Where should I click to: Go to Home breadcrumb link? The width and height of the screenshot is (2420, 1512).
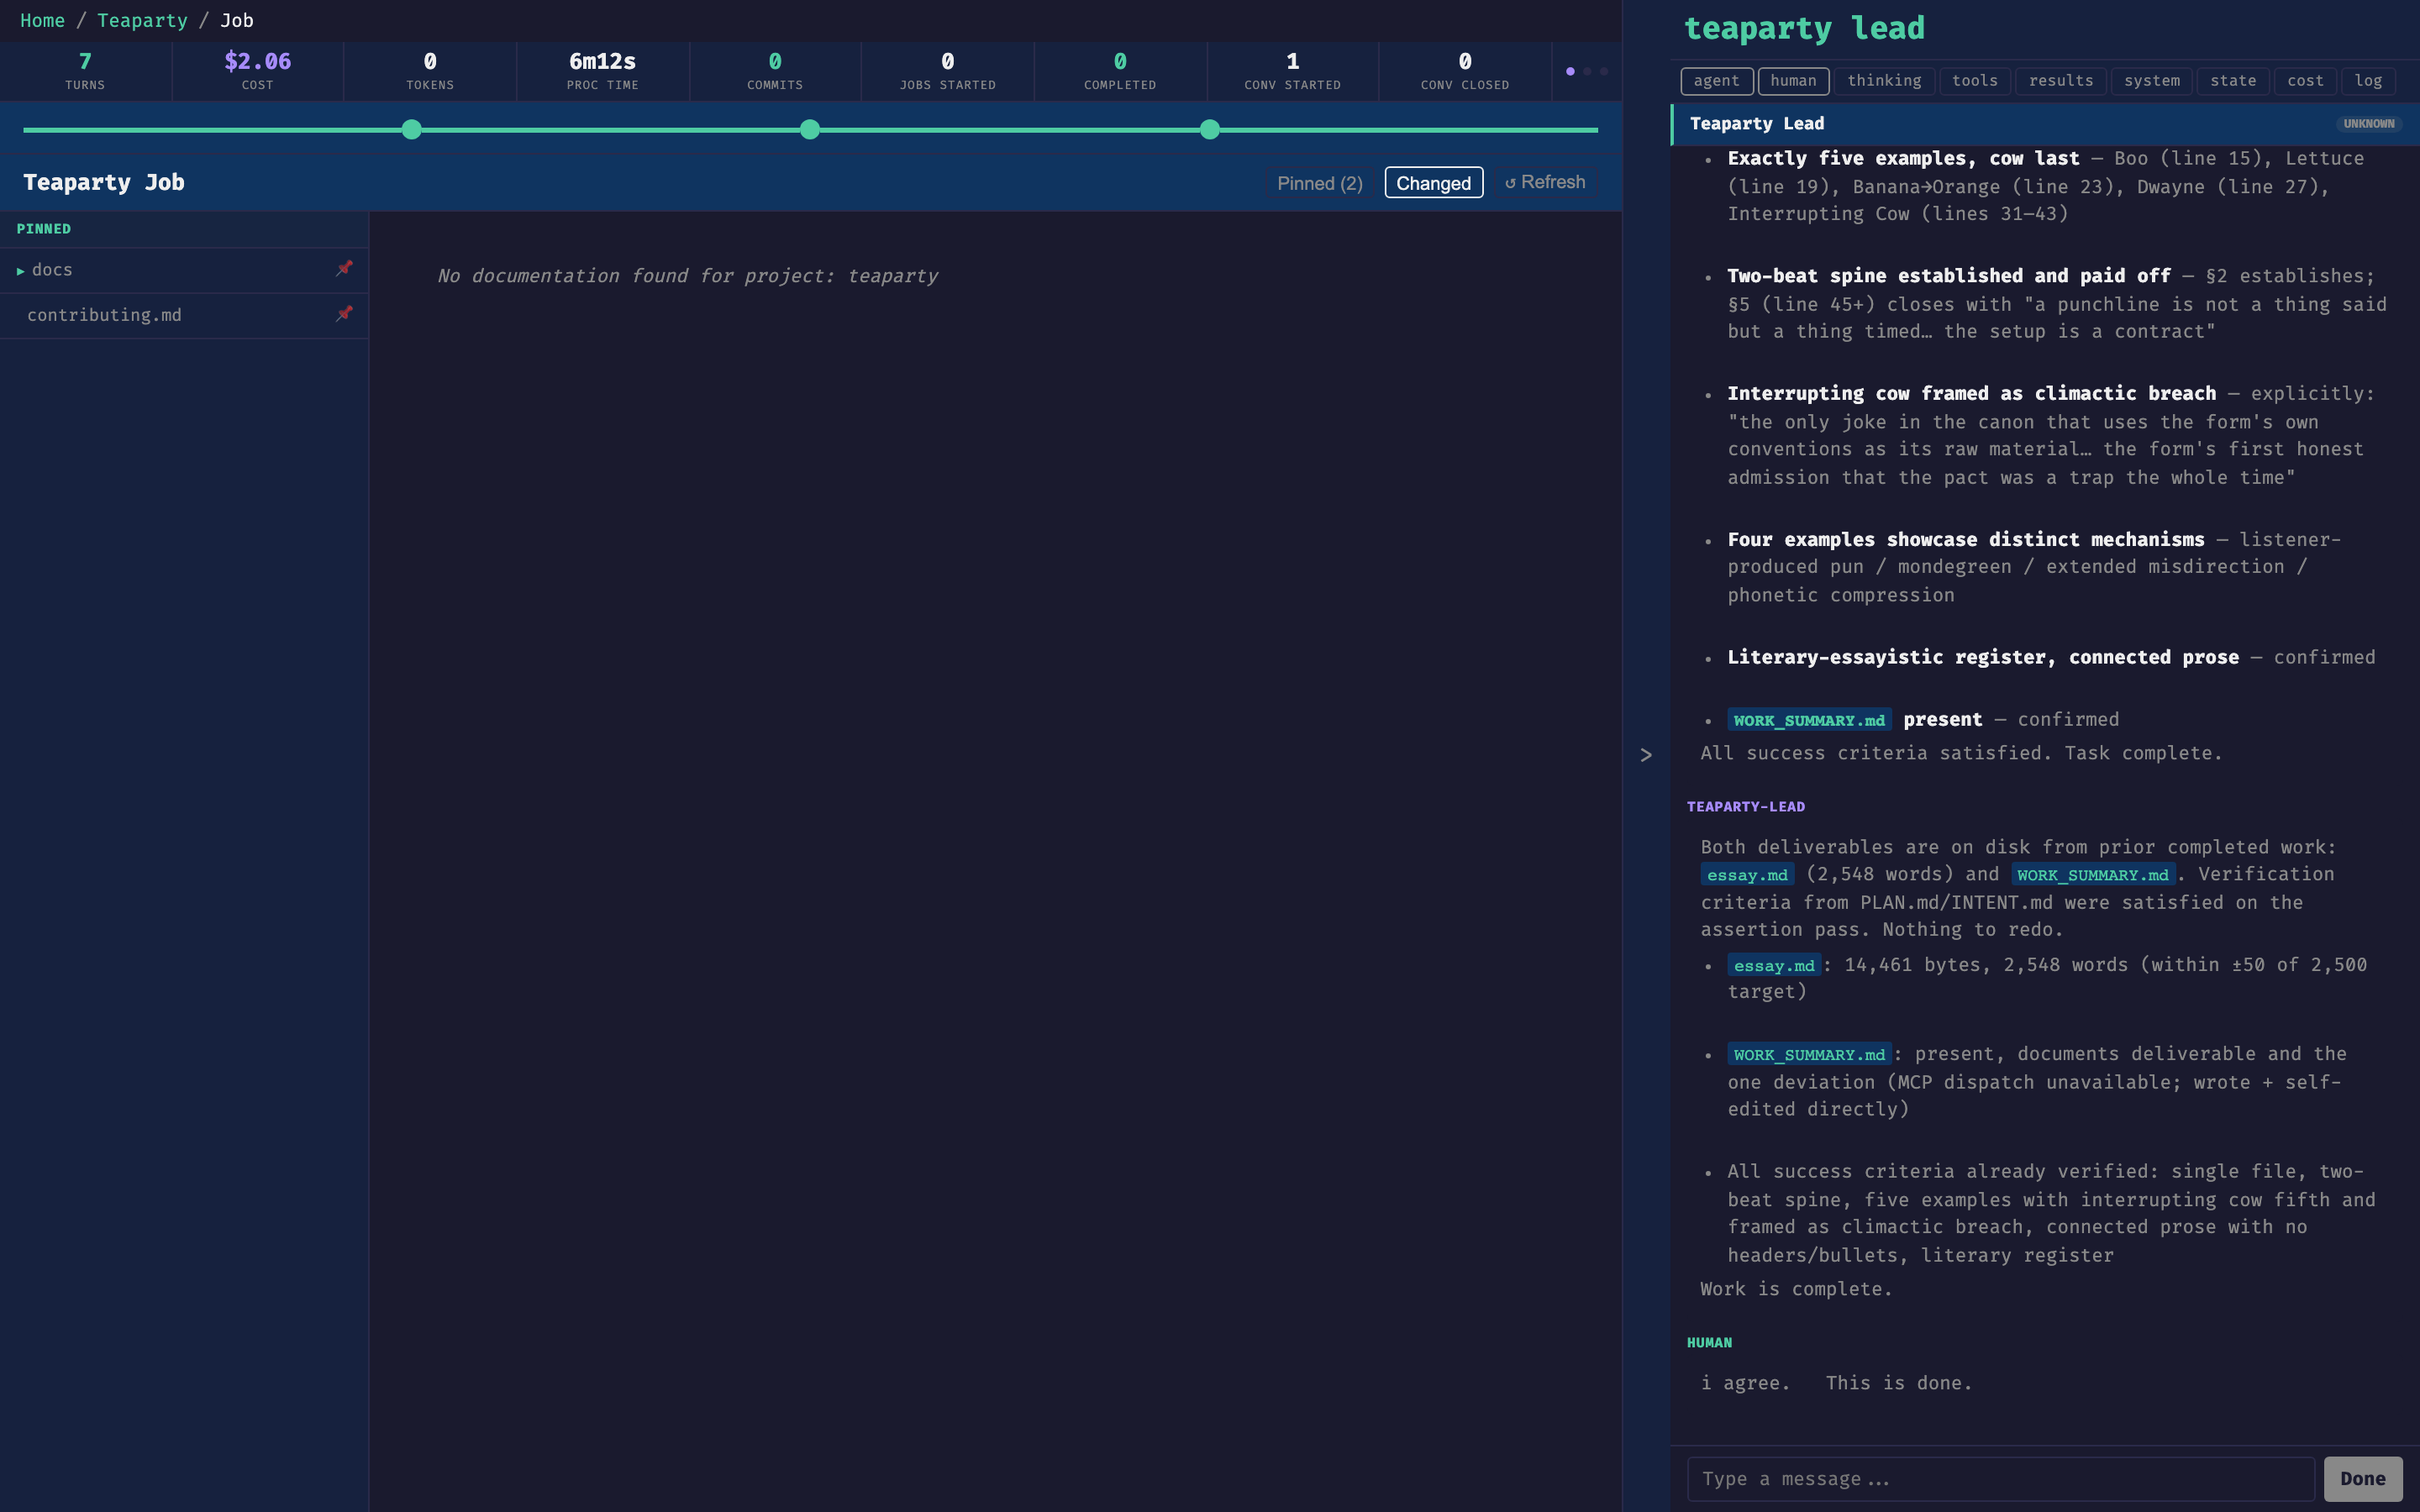point(42,21)
